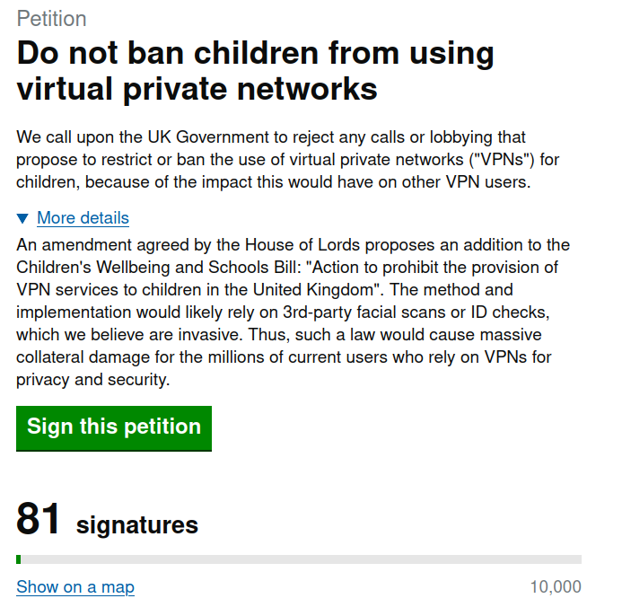This screenshot has height=616, width=622.
Task: Open the Show on a map link
Action: click(x=75, y=587)
